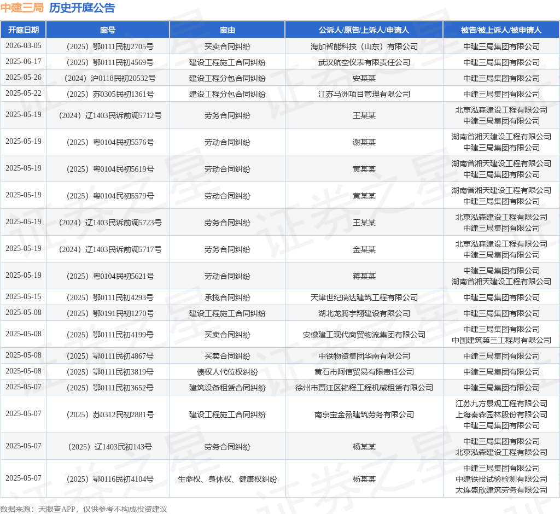Click plaintiff 徐州市贾汪区铭程工程机械租赁有限公司
560x514 pixels.
pyautogui.click(x=364, y=388)
